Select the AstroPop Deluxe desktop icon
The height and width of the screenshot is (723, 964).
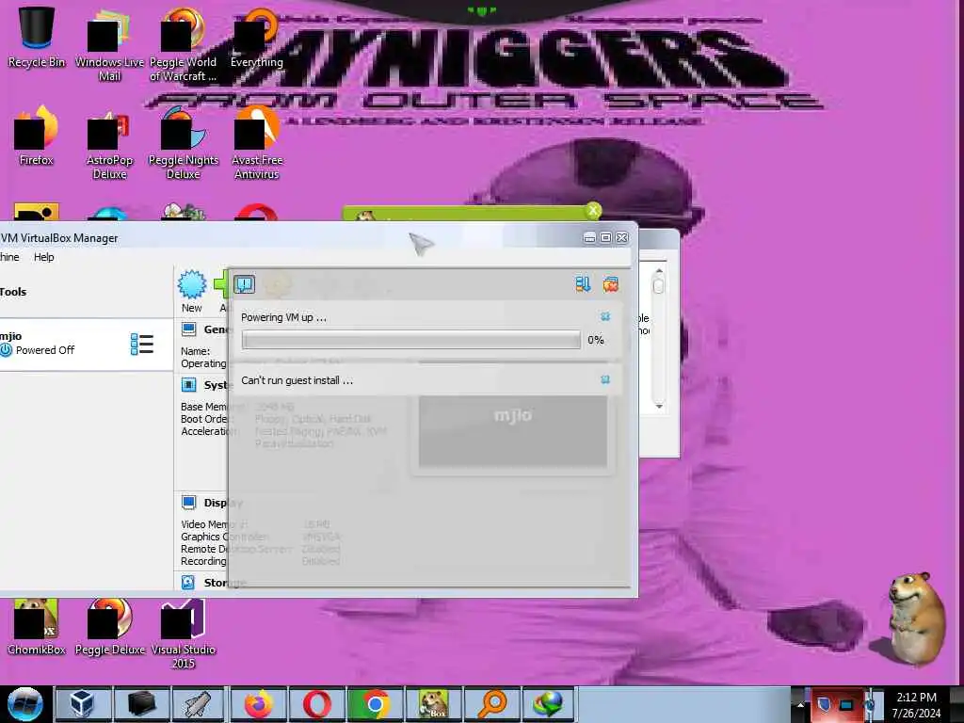tap(109, 144)
